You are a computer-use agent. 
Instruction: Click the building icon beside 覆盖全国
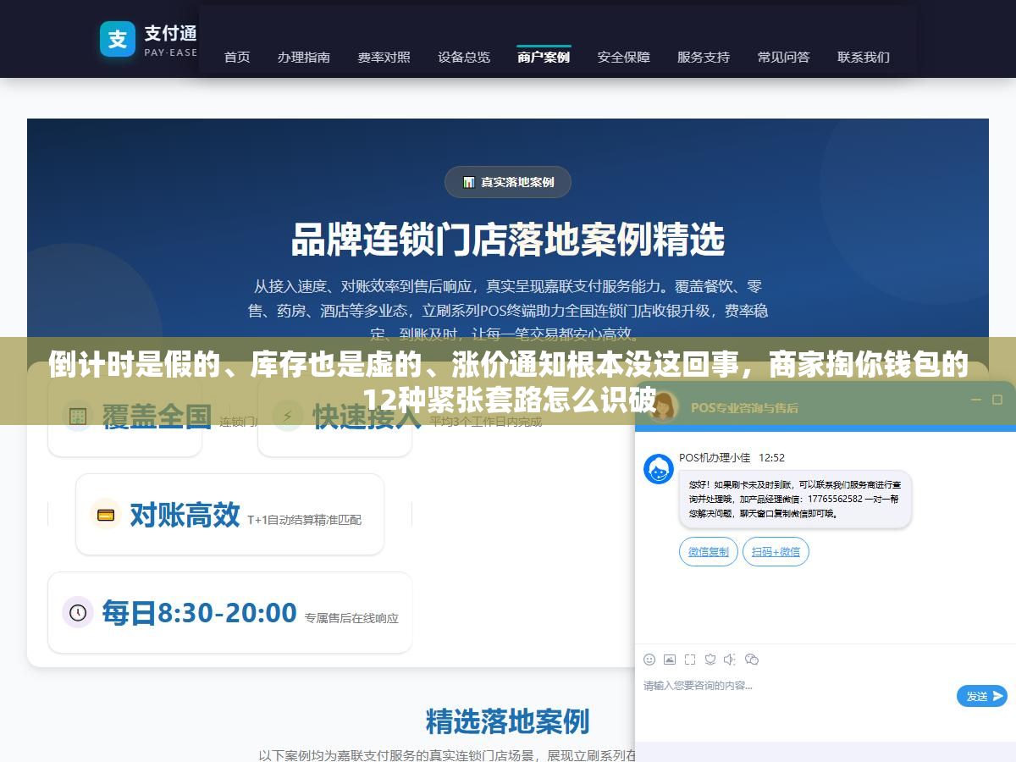click(78, 417)
